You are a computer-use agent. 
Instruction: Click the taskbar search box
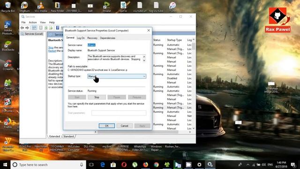[x=48, y=165]
